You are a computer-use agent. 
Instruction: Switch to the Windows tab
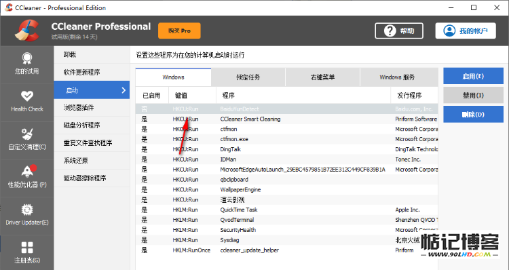(173, 77)
